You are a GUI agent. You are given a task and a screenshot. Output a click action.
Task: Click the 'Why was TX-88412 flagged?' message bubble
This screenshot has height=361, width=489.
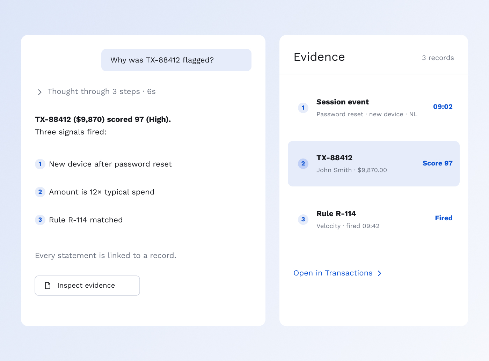176,60
